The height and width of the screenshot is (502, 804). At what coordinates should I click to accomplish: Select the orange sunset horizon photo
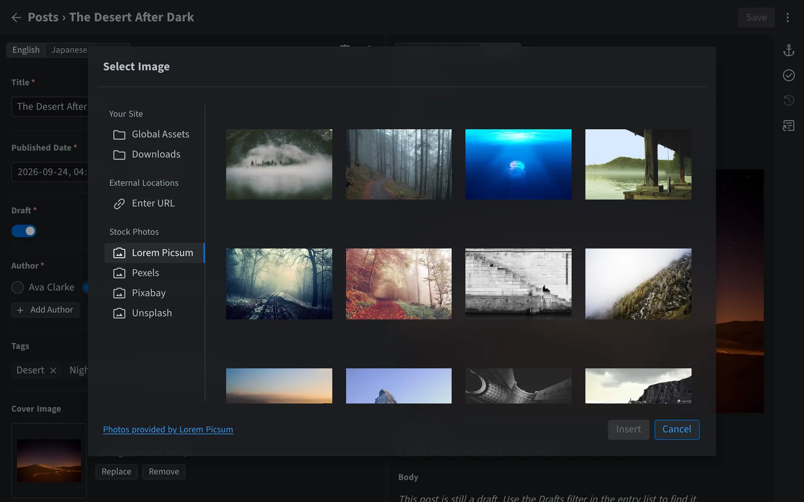(x=279, y=386)
